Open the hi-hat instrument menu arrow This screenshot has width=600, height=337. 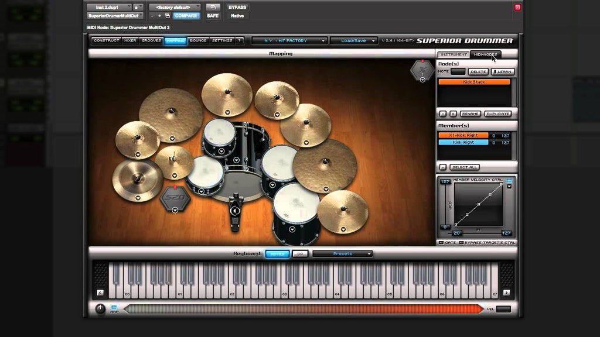point(175,176)
